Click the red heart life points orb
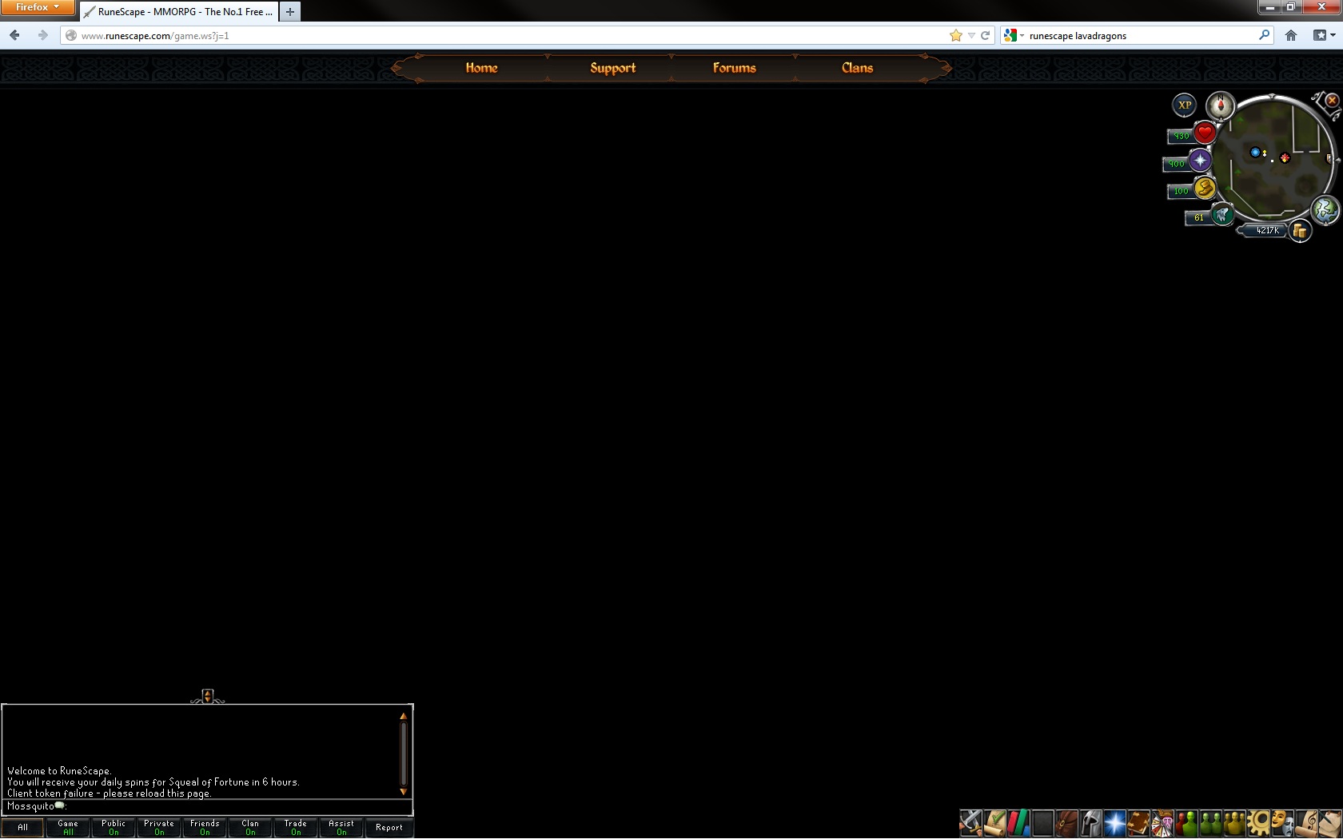Image resolution: width=1343 pixels, height=839 pixels. [1205, 133]
